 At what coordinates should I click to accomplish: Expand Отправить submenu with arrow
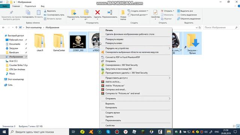point(169,99)
